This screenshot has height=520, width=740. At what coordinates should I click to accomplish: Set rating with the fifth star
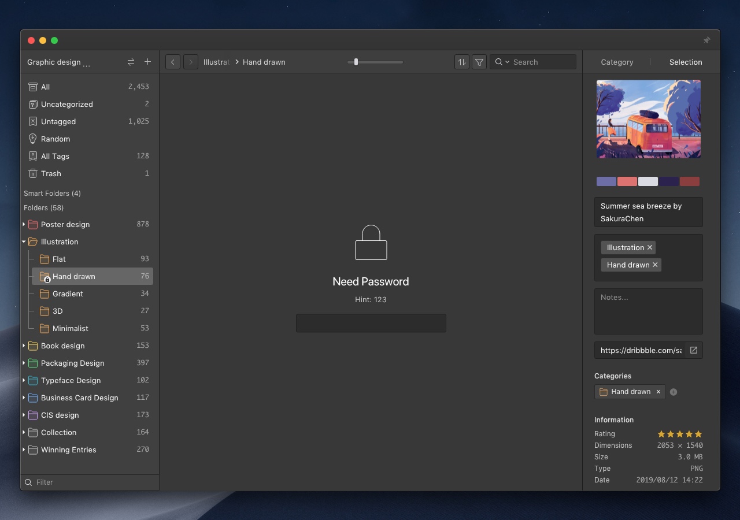click(698, 434)
